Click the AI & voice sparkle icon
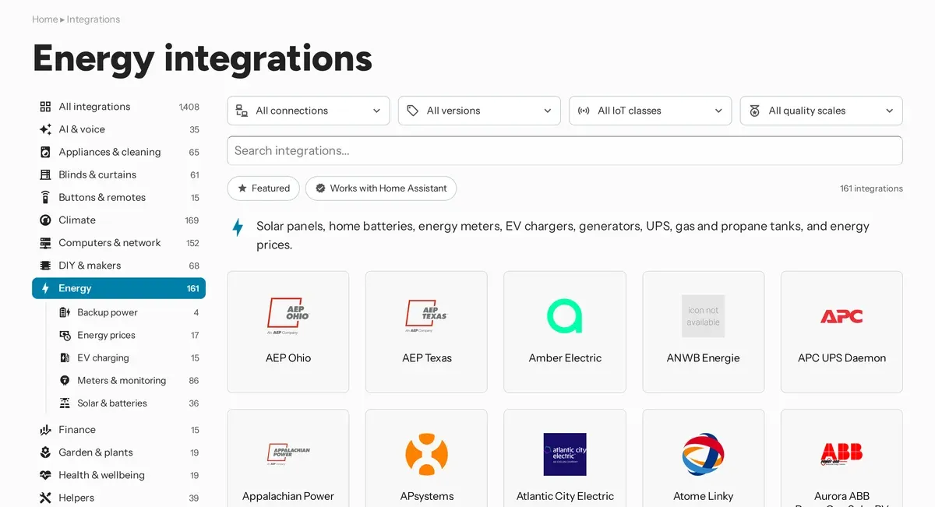935x507 pixels. (x=45, y=129)
